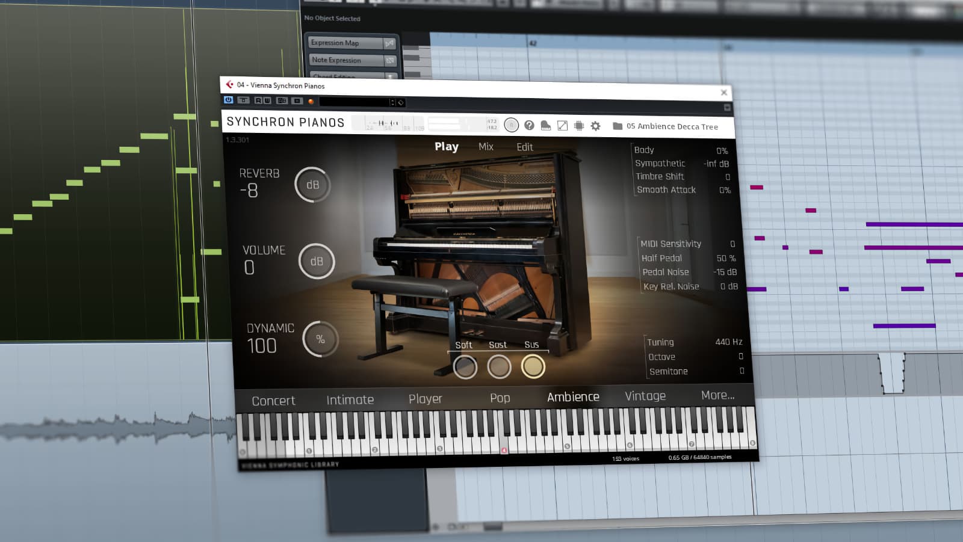Select the Vintage preset category

click(645, 396)
